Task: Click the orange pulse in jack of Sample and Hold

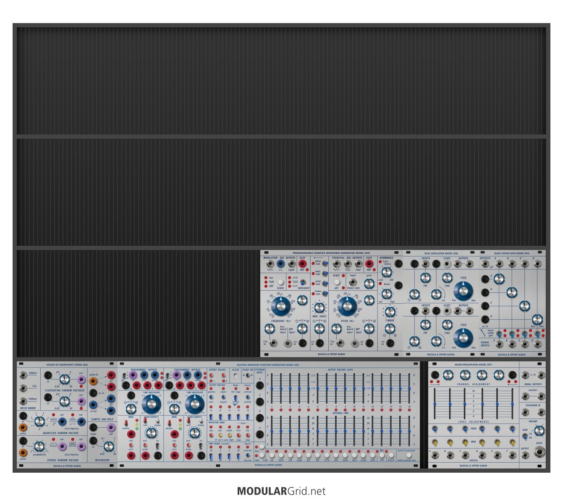Action: tap(93, 381)
